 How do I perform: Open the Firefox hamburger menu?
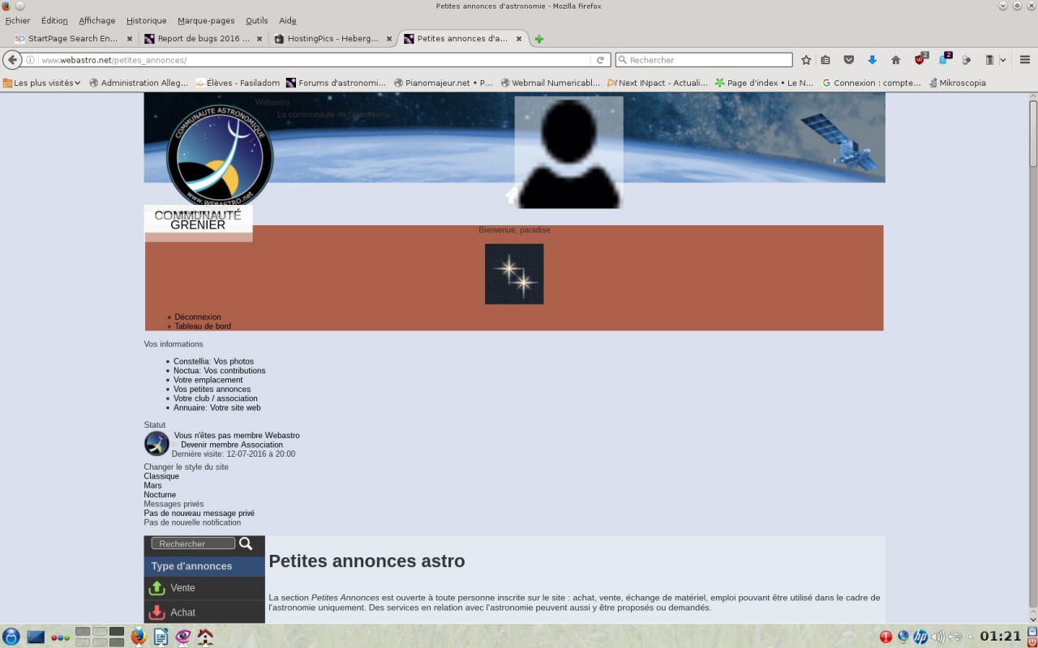(1025, 60)
